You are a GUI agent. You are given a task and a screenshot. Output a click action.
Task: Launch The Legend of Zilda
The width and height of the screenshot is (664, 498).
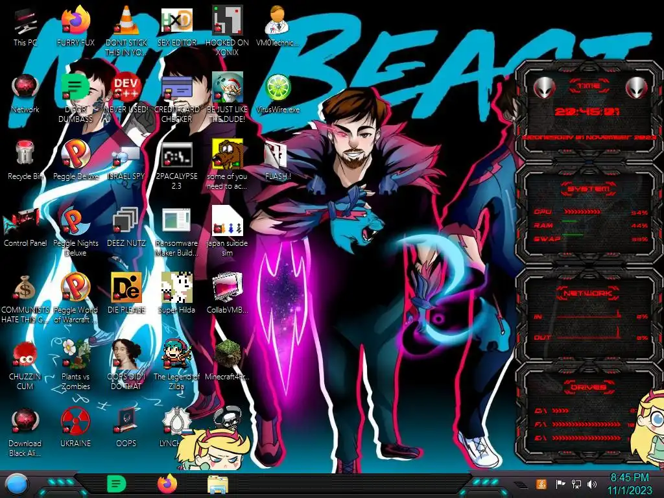176,354
